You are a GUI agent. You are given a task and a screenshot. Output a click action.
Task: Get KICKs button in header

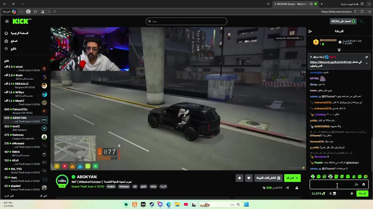(343, 21)
